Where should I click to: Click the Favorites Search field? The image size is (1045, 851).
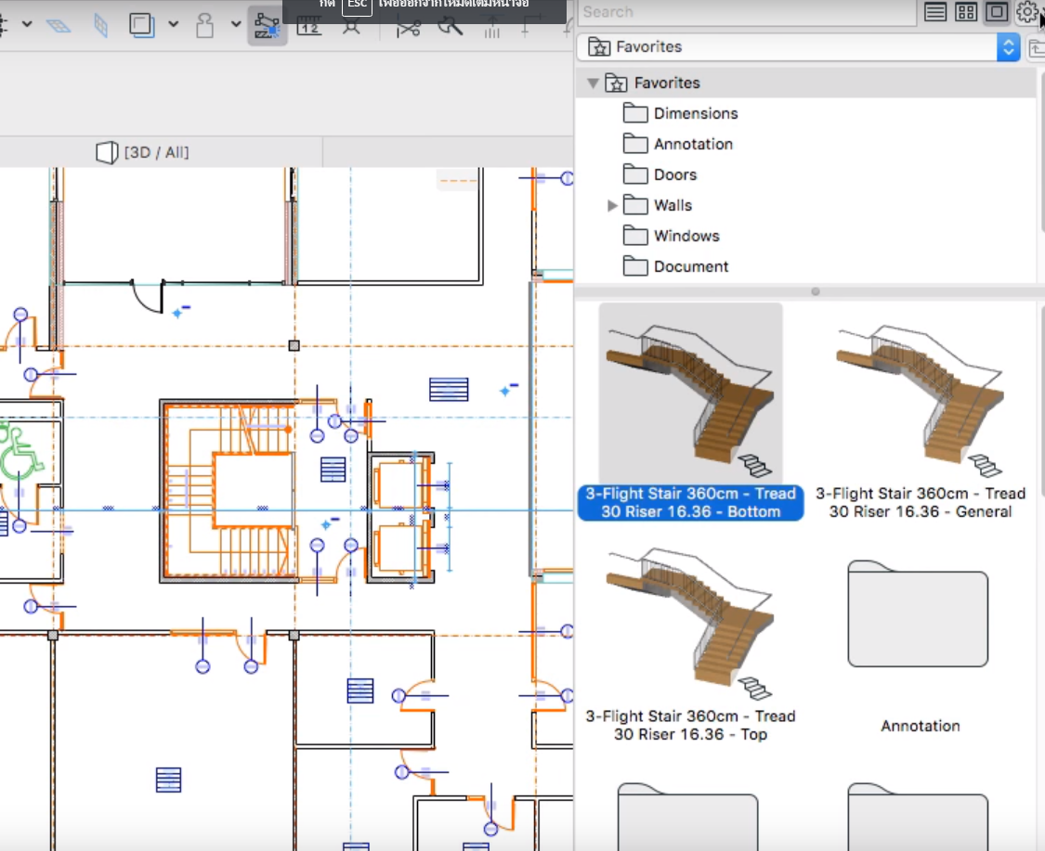coord(747,12)
